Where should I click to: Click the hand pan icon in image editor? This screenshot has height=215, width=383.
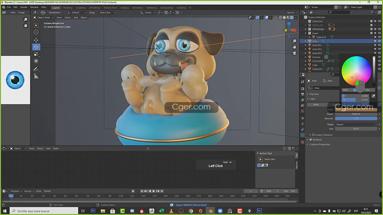[x=25, y=25]
